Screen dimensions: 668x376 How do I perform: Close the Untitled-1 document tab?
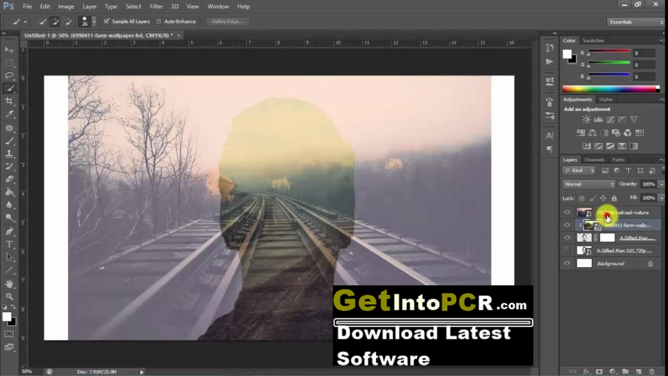[x=178, y=35]
